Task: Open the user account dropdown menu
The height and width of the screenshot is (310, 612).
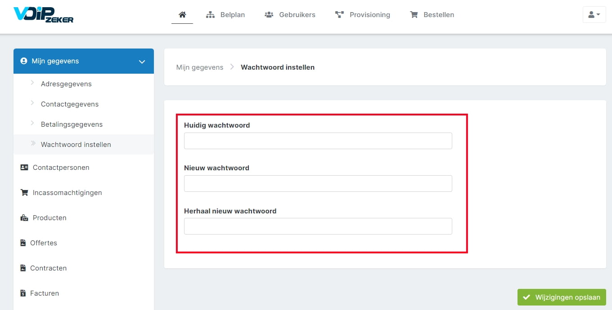Action: (x=594, y=15)
